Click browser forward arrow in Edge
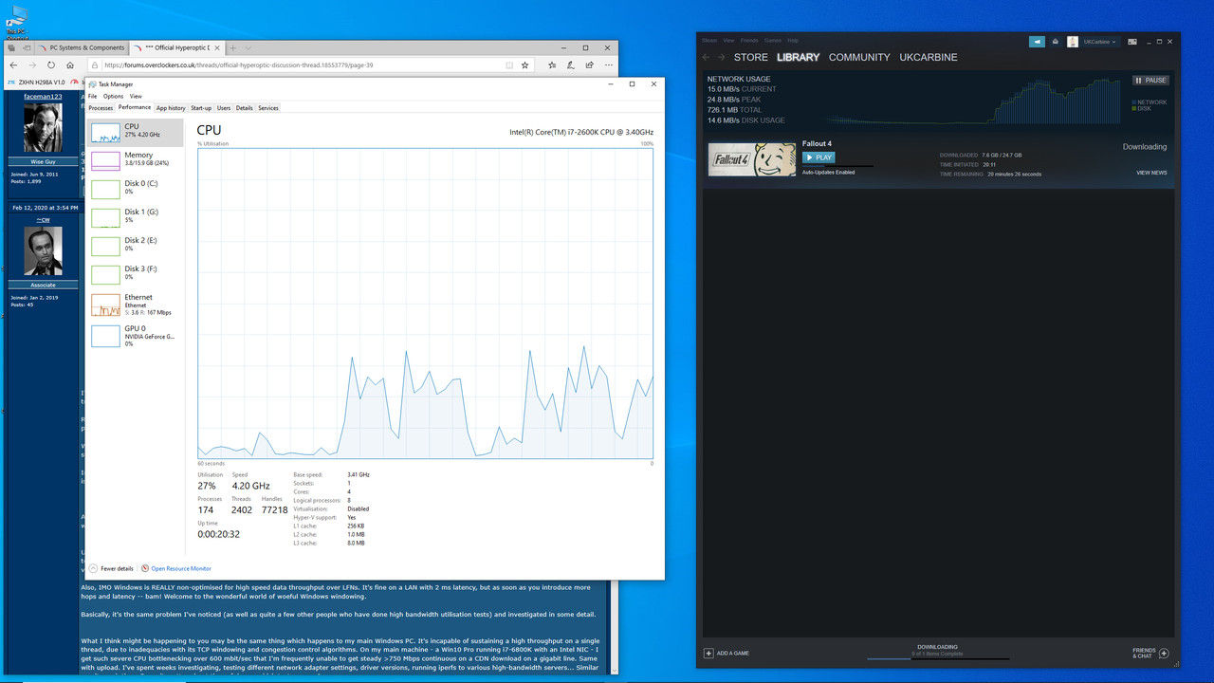Screen dimensions: 1214x683 [x=32, y=65]
